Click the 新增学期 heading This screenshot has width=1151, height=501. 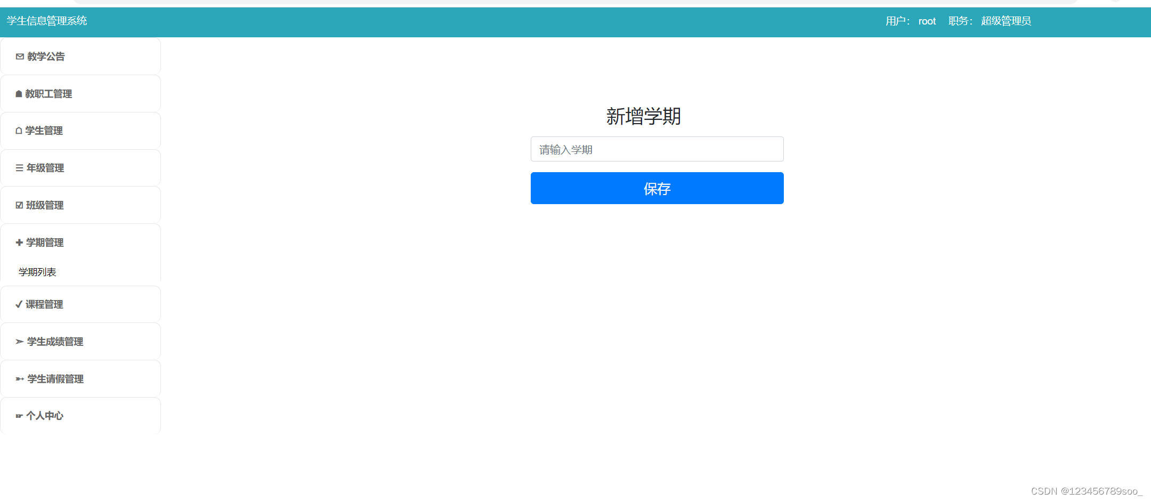[x=644, y=116]
